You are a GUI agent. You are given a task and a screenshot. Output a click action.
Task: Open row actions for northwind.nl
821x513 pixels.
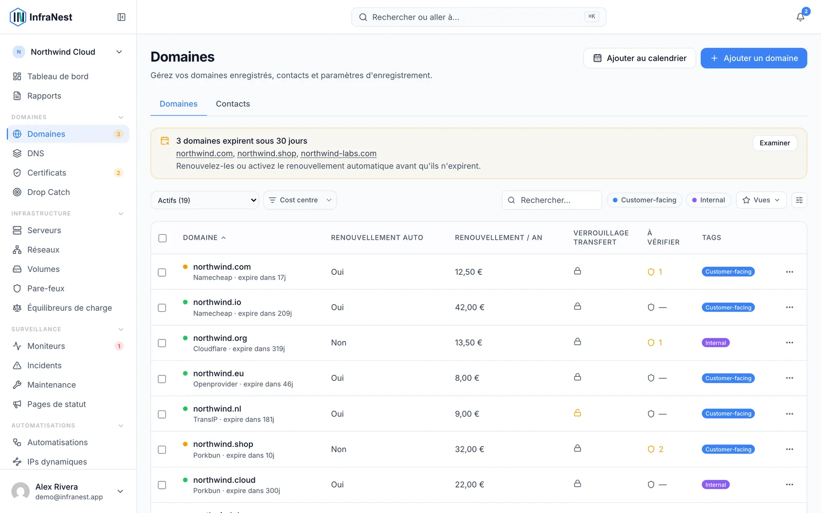pos(789,414)
